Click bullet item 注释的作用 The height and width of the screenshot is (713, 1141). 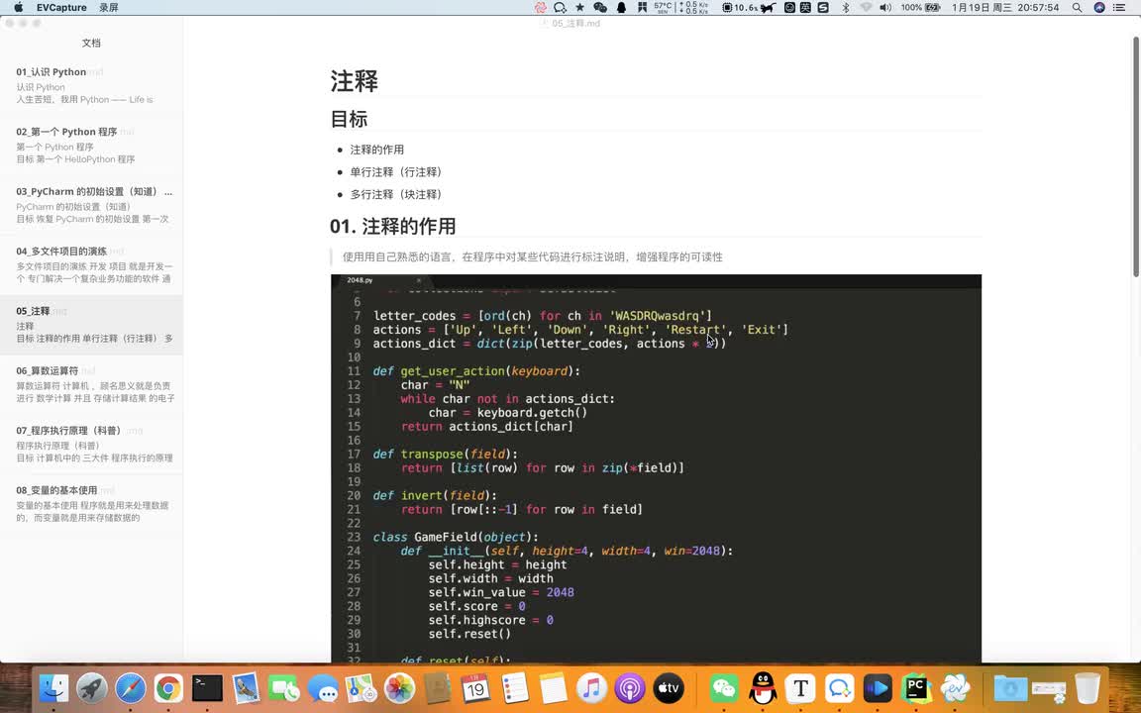(377, 150)
